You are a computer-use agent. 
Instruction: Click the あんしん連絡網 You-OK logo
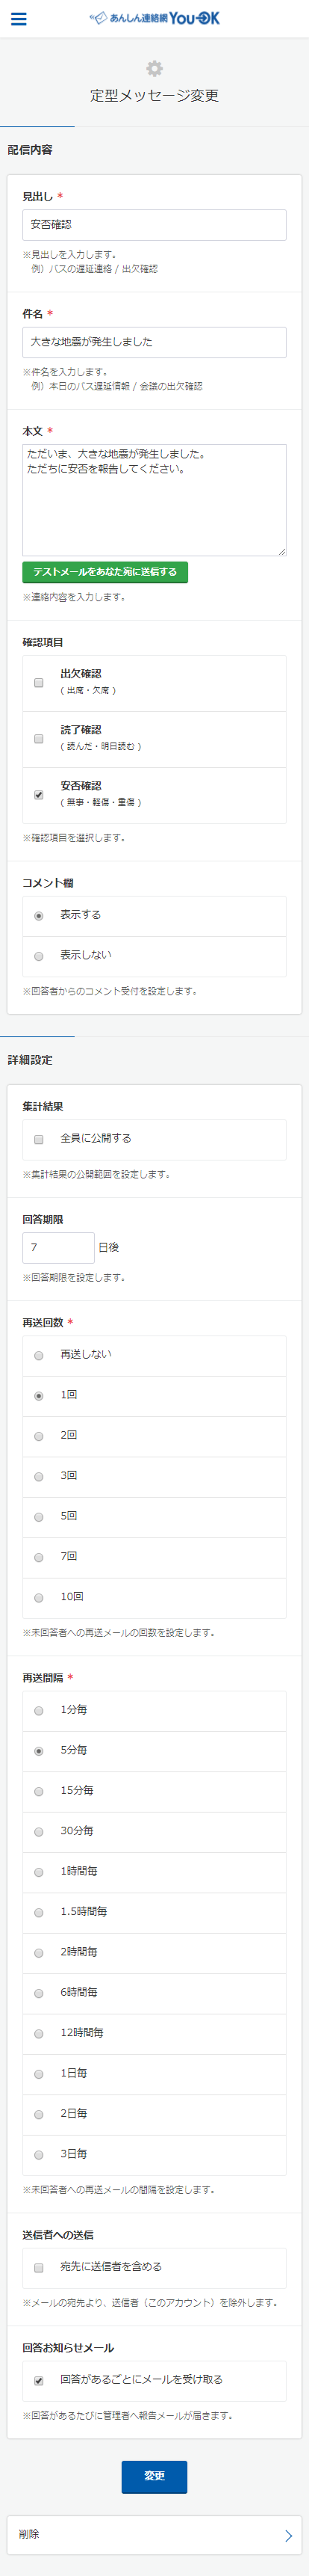tap(154, 18)
